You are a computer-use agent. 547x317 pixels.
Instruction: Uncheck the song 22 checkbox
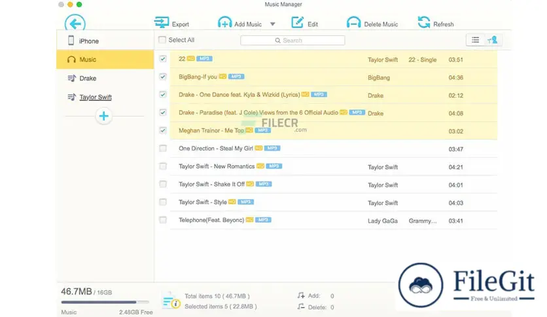(162, 59)
